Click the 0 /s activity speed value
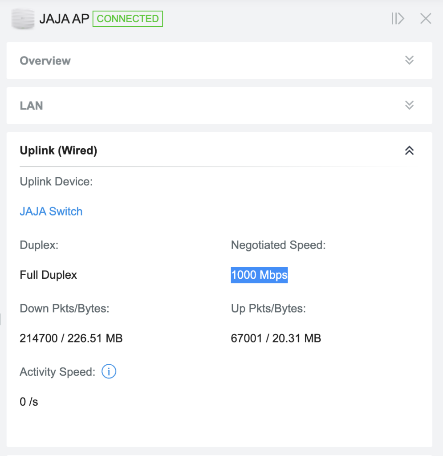The height and width of the screenshot is (456, 443). 29,402
